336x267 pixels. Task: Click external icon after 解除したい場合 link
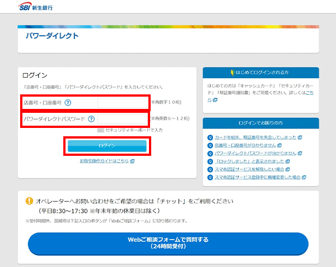pos(288,169)
